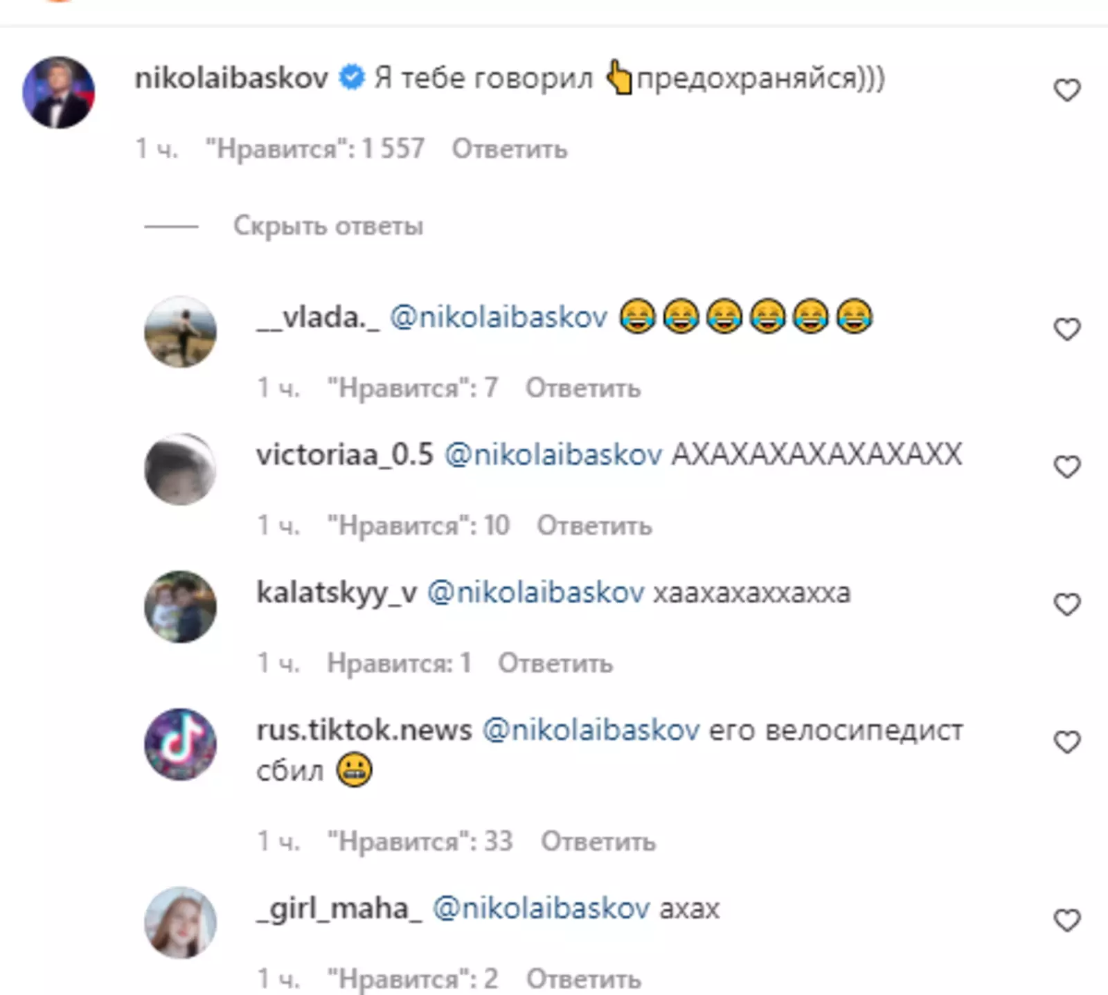Open nikolaibaskov profile avatar
The image size is (1108, 995).
click(x=59, y=92)
